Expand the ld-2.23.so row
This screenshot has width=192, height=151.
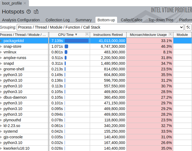pos(1,126)
